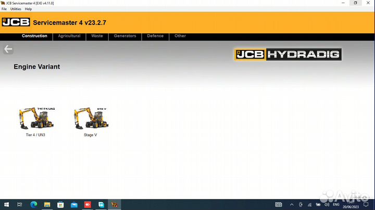Open Task View on the taskbar
375x210 pixels.
20,204
